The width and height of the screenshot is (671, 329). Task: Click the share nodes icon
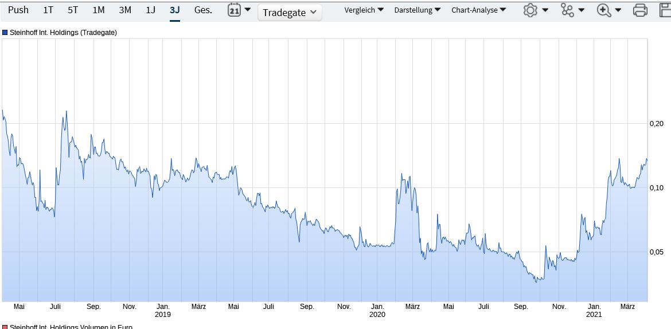(568, 10)
